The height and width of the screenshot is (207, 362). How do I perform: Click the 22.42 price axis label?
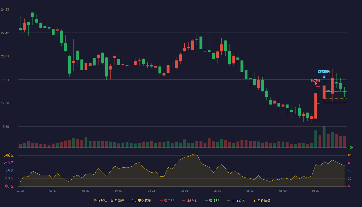coord(5,33)
